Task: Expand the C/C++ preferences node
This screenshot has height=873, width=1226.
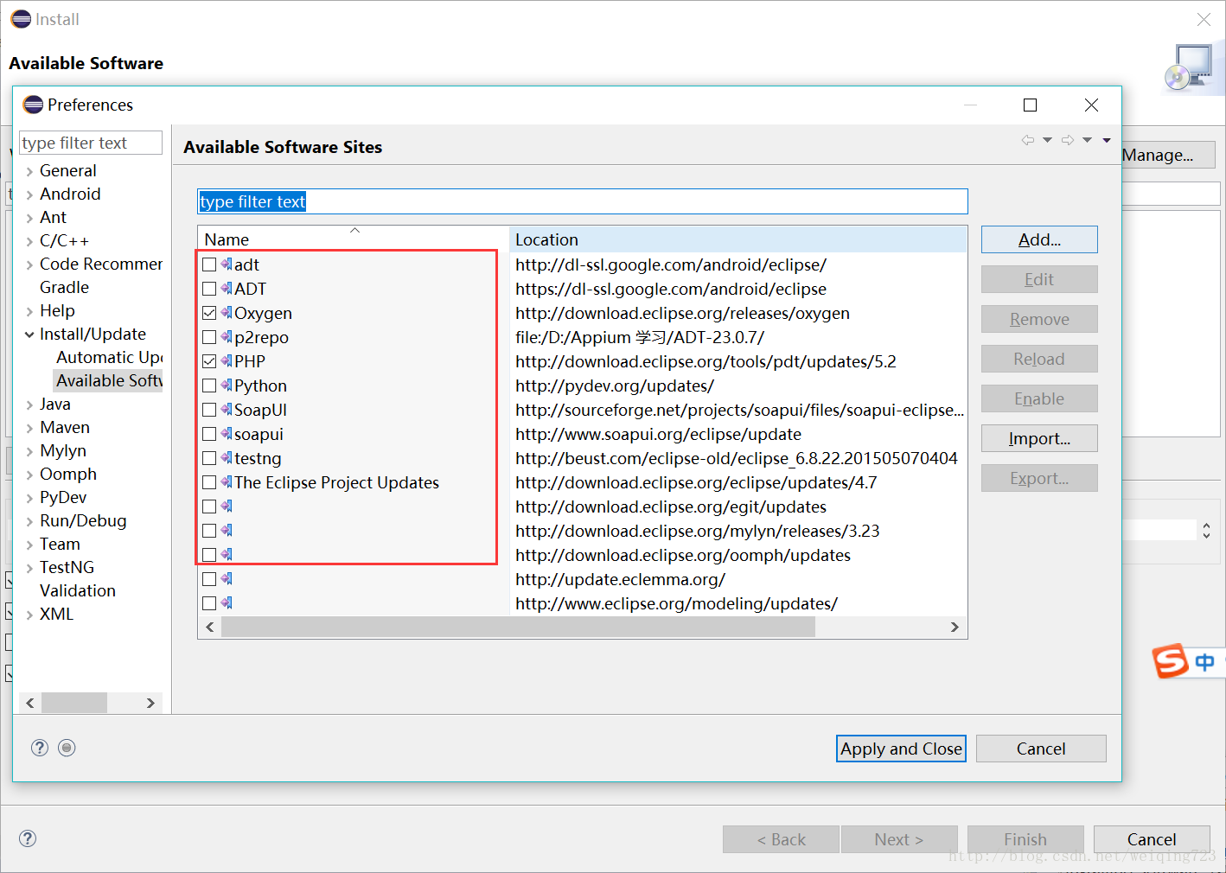Action: [29, 241]
